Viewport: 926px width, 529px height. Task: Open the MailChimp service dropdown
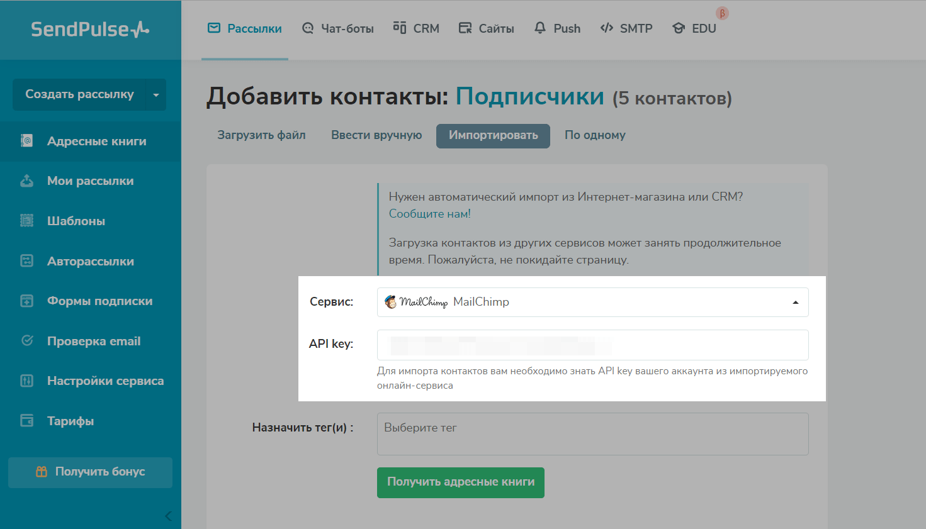coord(592,303)
